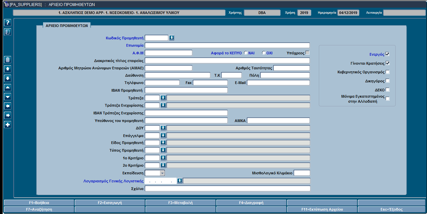Click the plus insert record icon

[8, 125]
